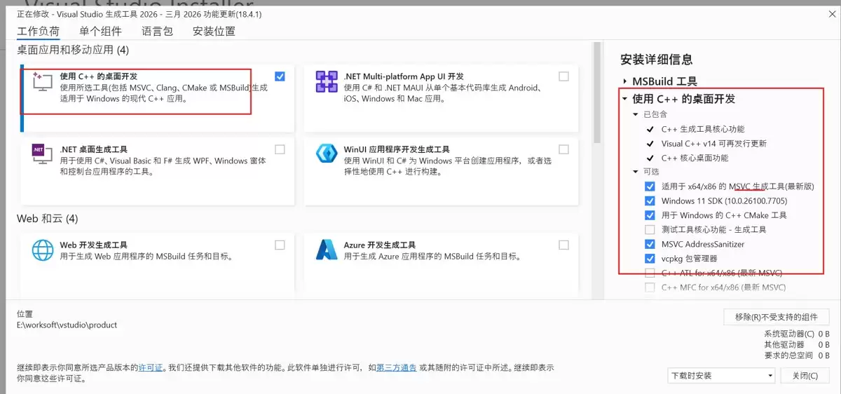The image size is (841, 394).
Task: Click the 桌面应用和移动应用 (4) heading
Action: click(x=73, y=50)
